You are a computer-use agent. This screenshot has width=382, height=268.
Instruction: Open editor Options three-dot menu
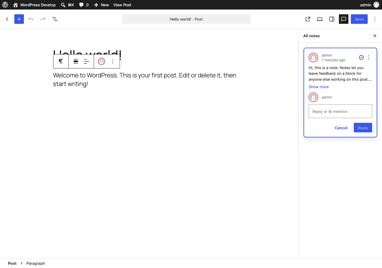pos(375,19)
